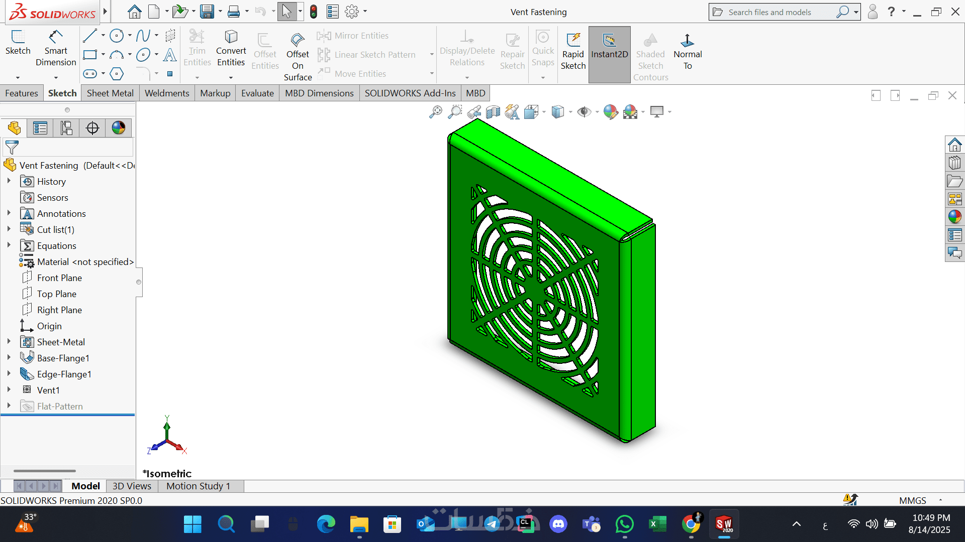Select the Front Plane item
This screenshot has height=542, width=965.
click(x=59, y=278)
